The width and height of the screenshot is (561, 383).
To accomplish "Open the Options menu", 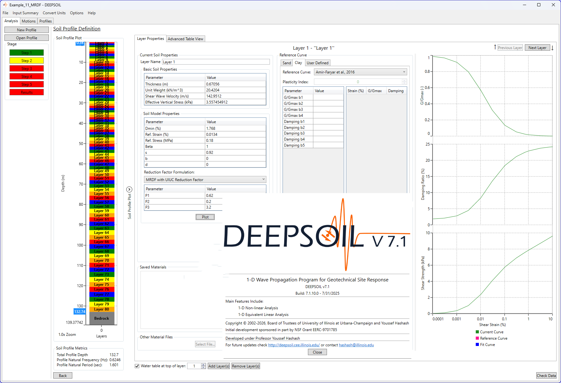I will [77, 13].
